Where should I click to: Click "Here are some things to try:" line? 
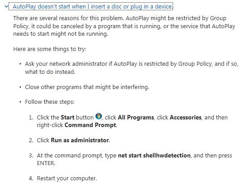coord(50,49)
